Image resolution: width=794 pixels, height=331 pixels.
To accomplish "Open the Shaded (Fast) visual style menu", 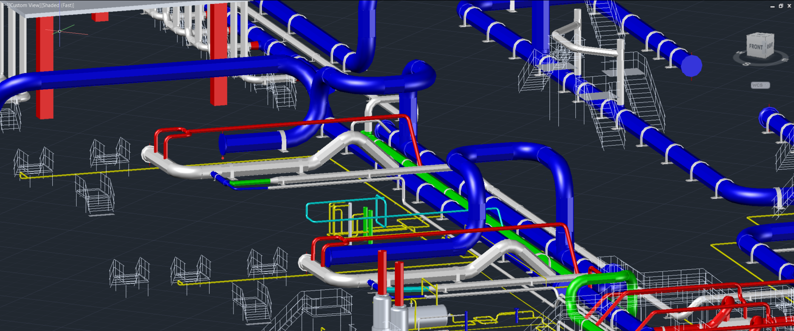I will click(57, 5).
